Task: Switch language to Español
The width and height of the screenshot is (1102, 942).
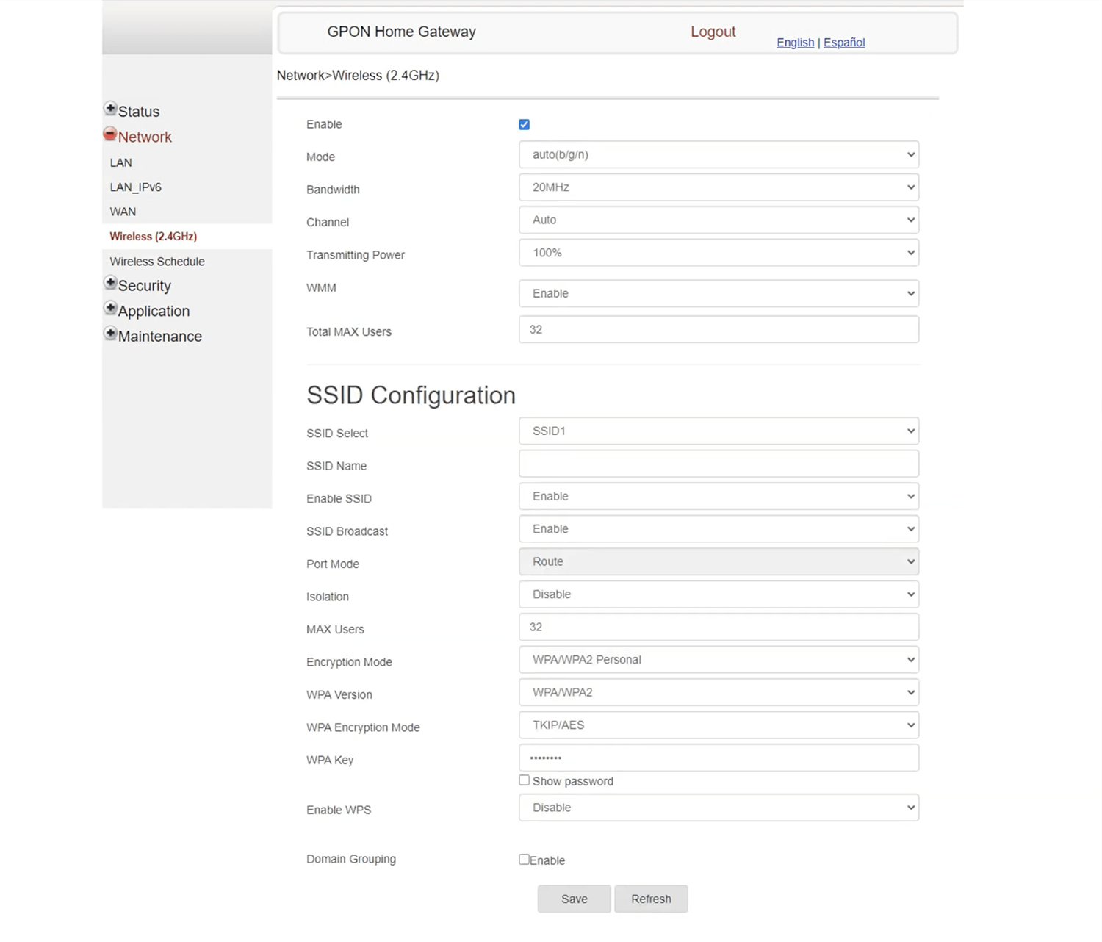Action: (843, 43)
